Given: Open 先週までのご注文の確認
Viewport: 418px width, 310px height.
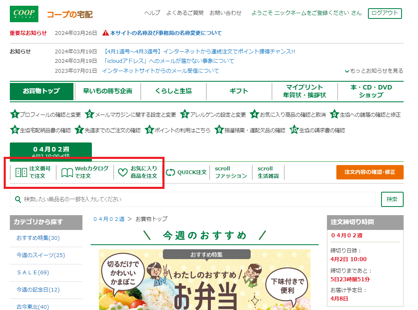Looking at the screenshot, I should pyautogui.click(x=112, y=130).
